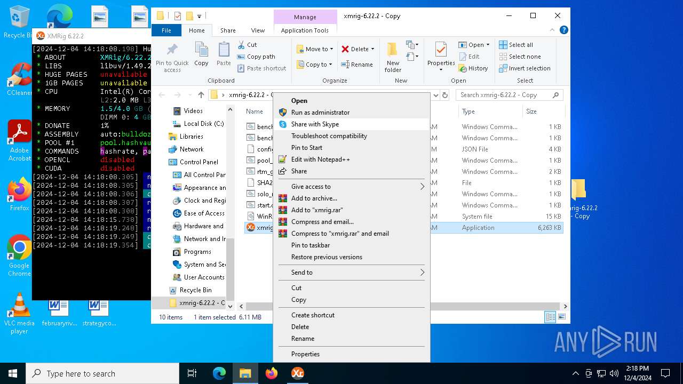Expand the Give access to submenu
The height and width of the screenshot is (384, 683).
point(352,187)
